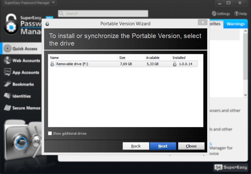Screen dimensions: 251x174
Task: Open Settings via the gear icon
Action: (214, 14)
